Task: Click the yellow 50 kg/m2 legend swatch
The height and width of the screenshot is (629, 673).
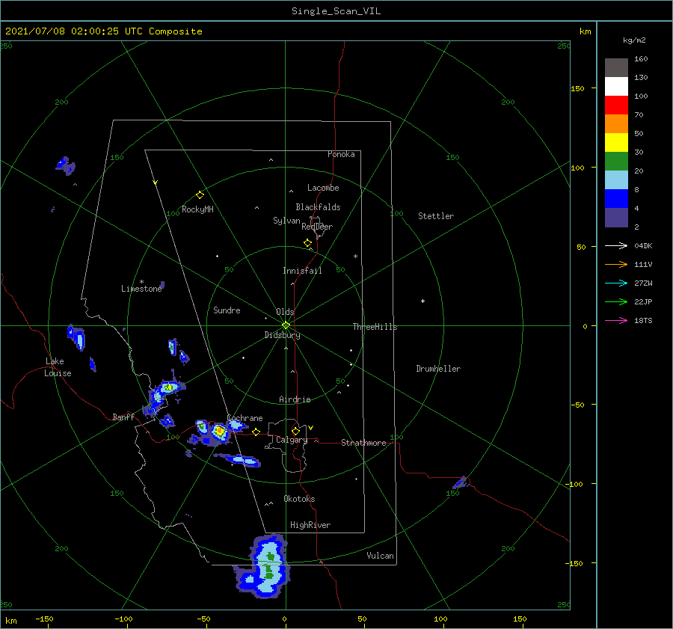Action: 616,142
